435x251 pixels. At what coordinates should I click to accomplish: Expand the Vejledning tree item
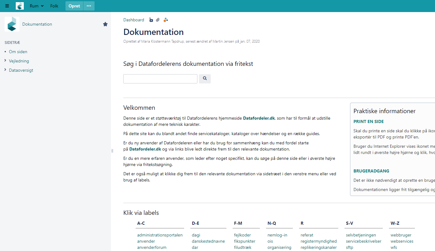click(x=6, y=61)
